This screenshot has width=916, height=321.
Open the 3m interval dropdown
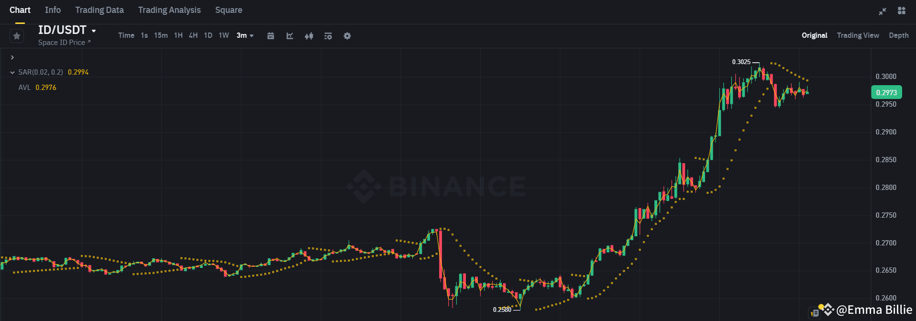point(245,35)
